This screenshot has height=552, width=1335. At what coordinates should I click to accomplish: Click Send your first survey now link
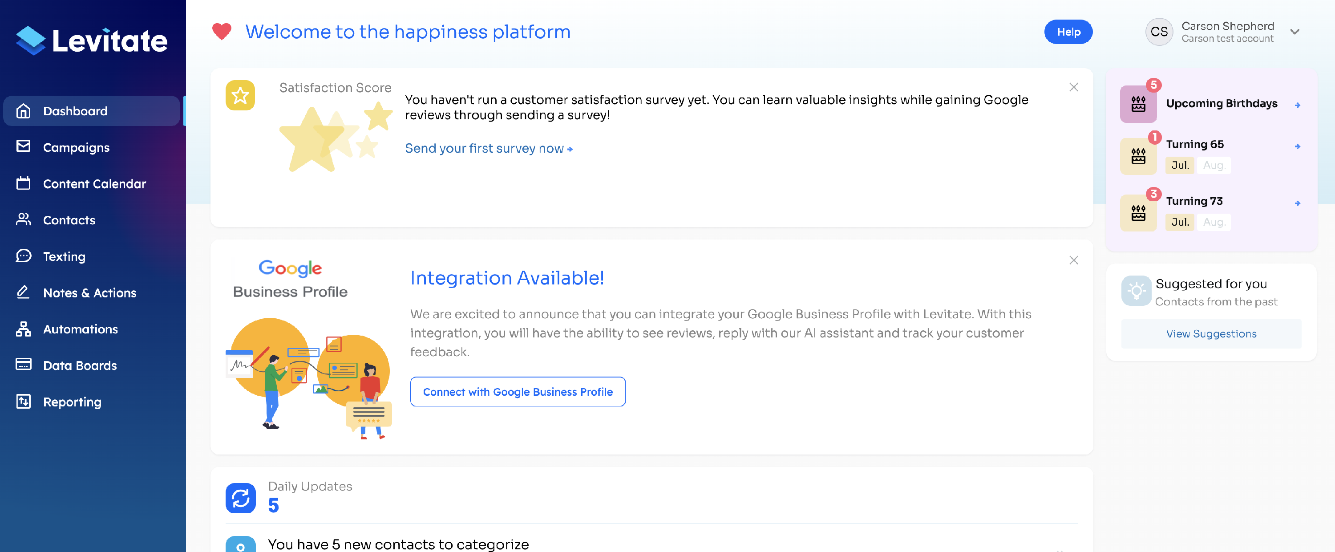[x=488, y=149]
